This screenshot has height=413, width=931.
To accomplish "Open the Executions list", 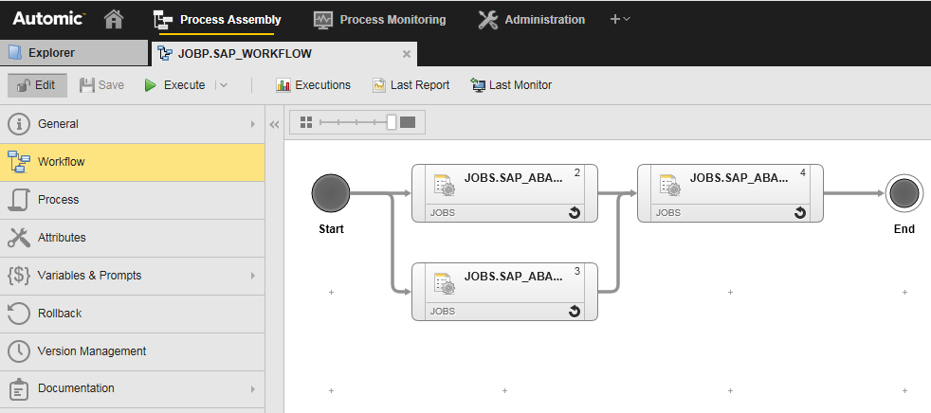I will [x=313, y=85].
